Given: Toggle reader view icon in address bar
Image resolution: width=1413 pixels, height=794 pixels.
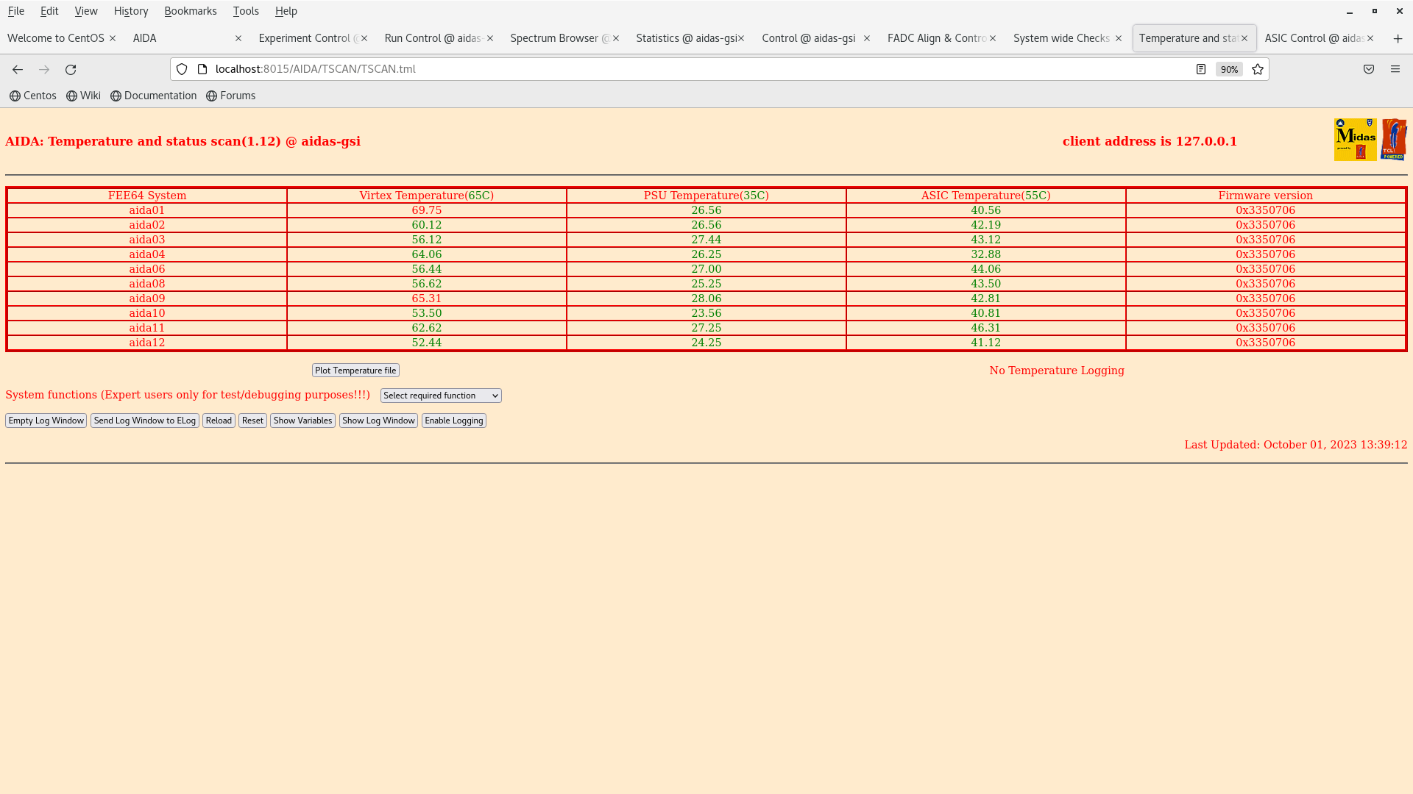Looking at the screenshot, I should [1201, 69].
